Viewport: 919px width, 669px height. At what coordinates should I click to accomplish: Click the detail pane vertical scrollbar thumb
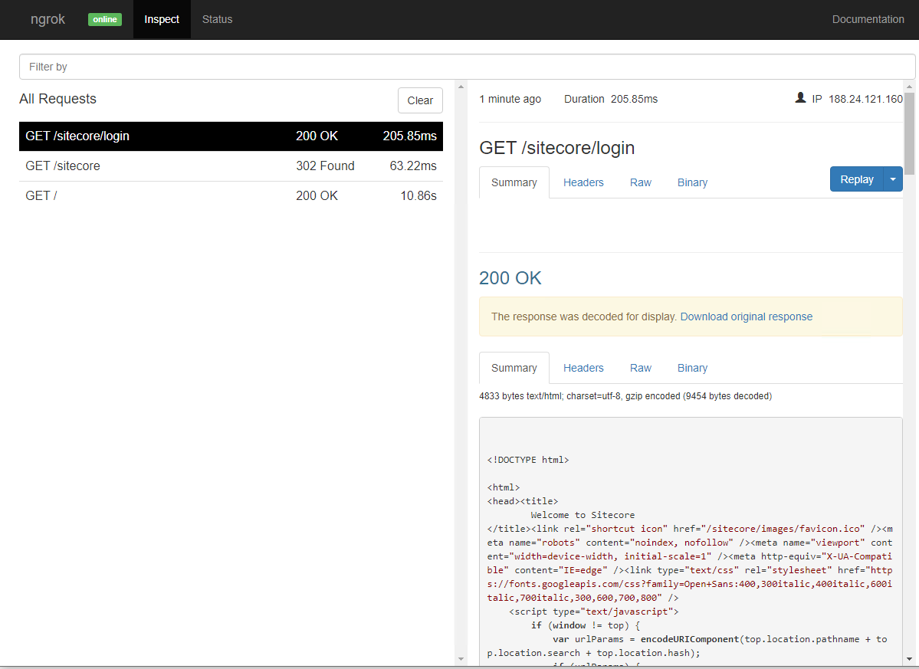click(909, 130)
